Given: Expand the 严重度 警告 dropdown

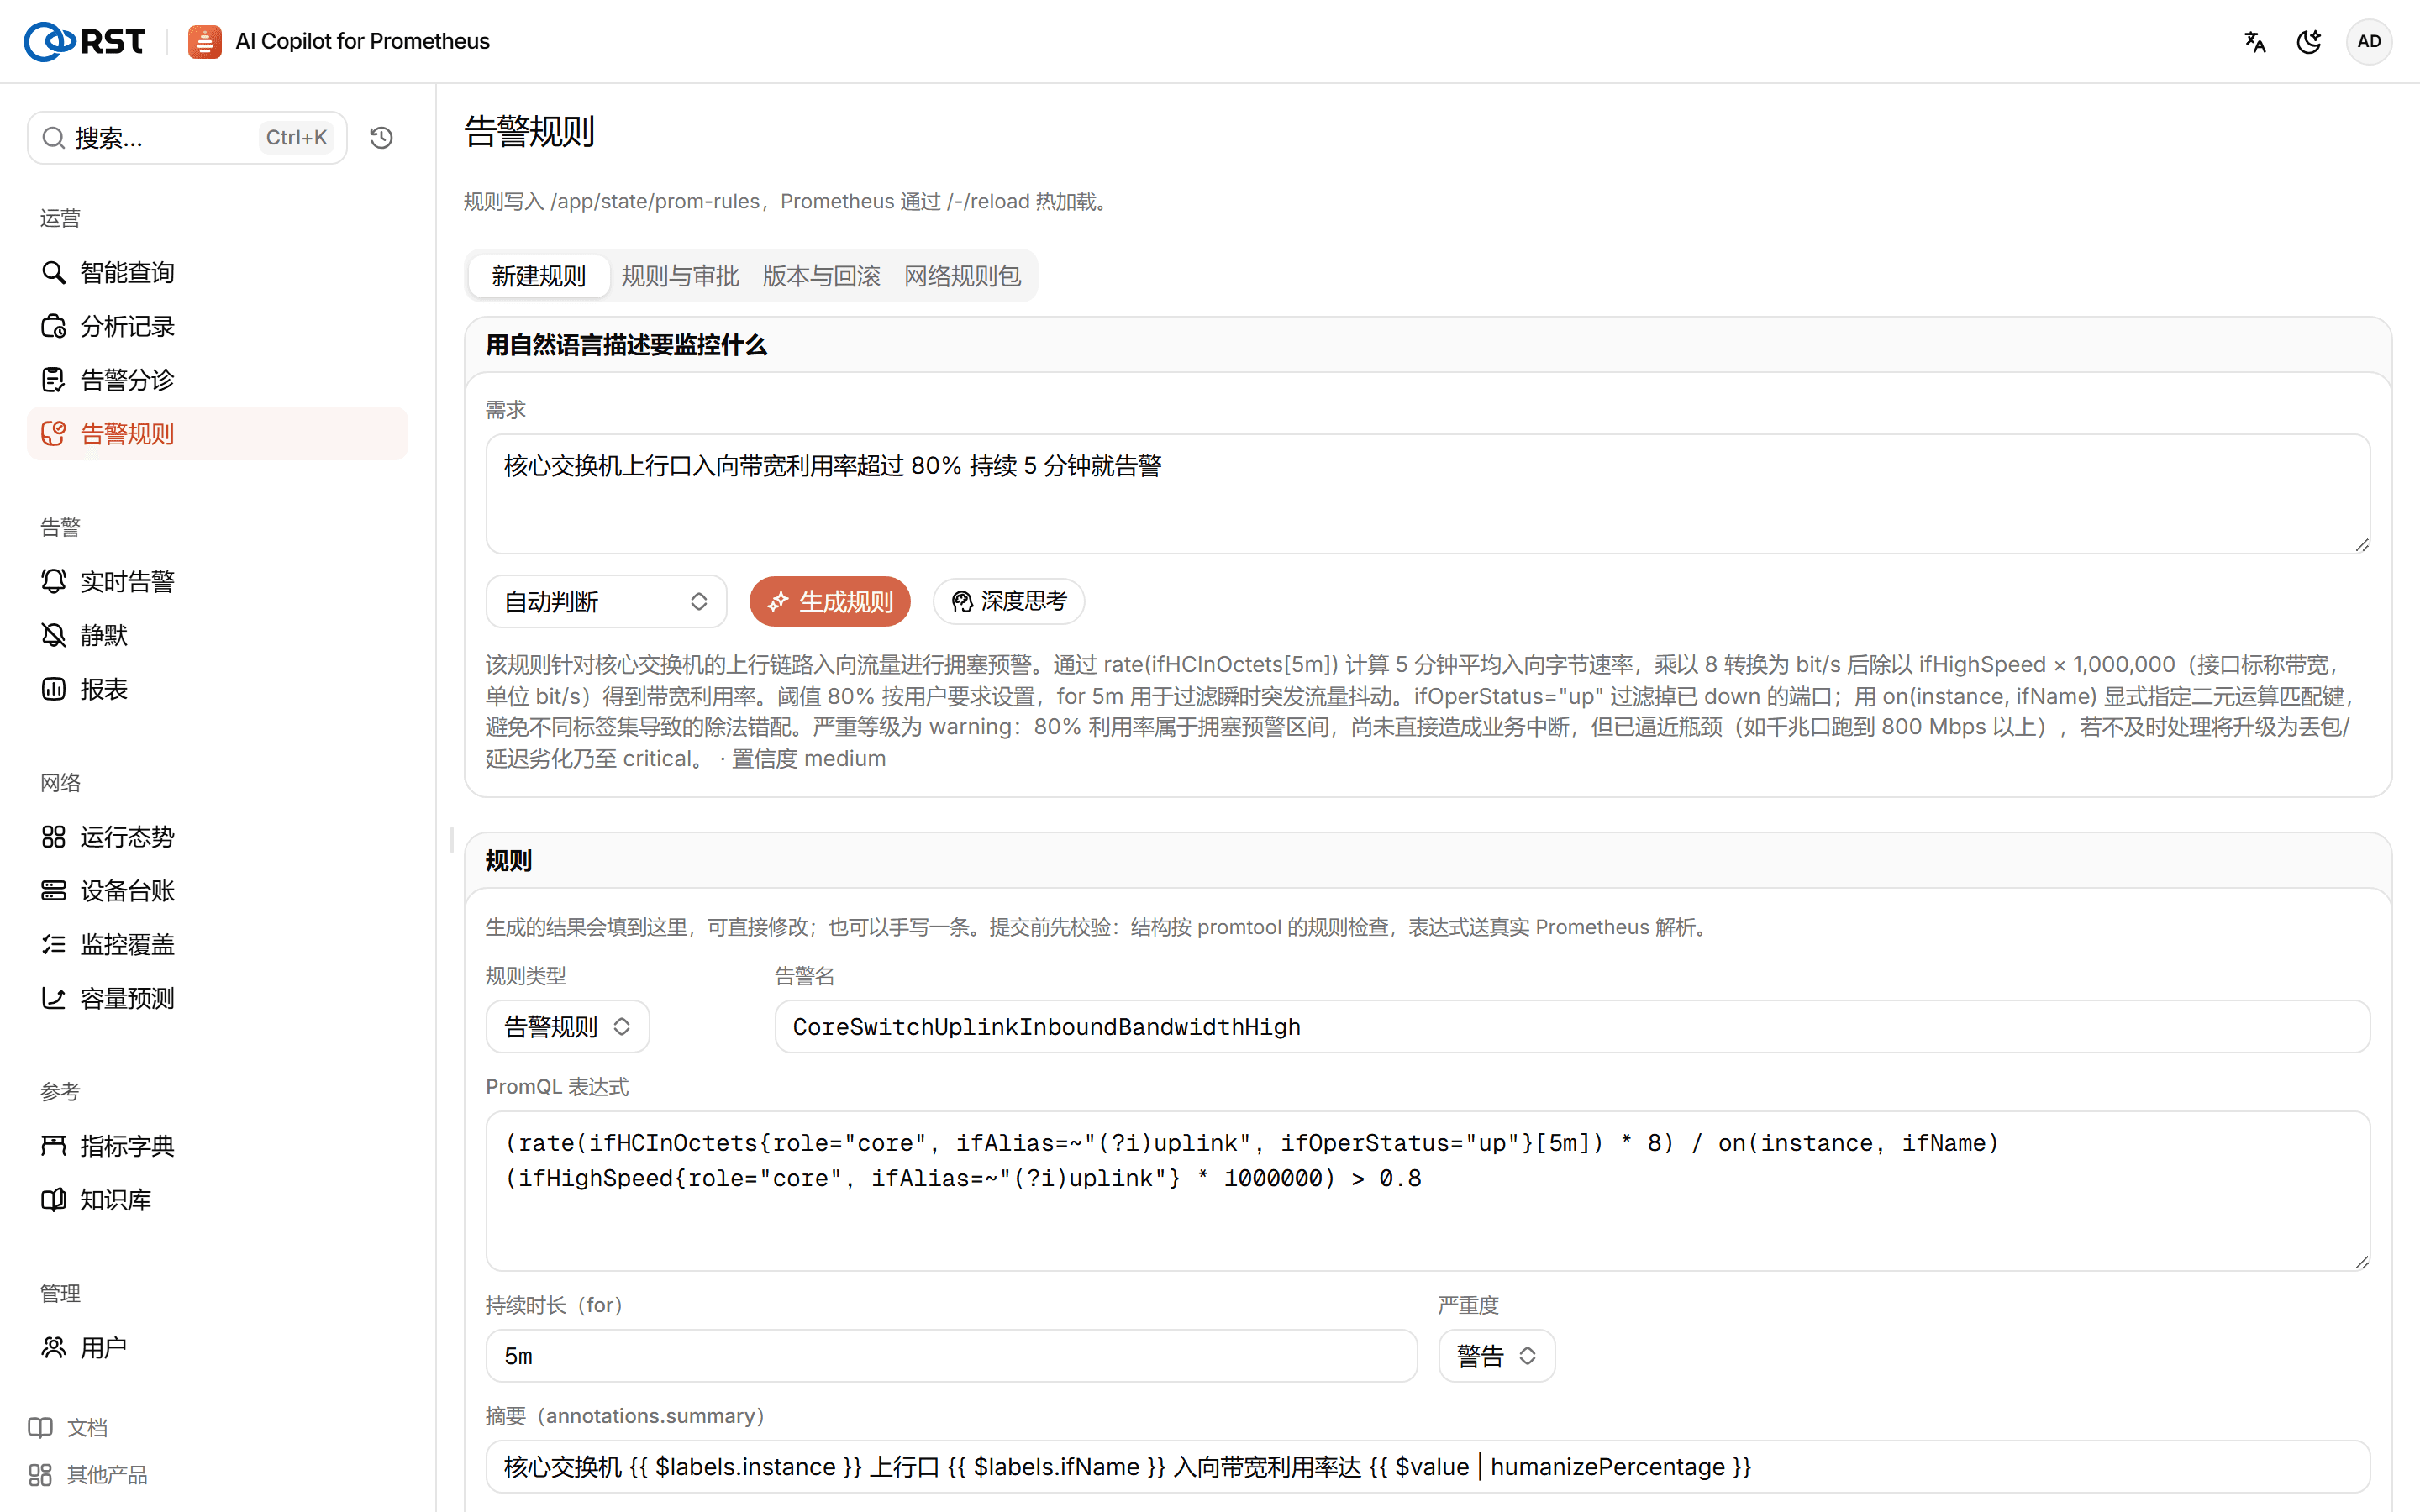Looking at the screenshot, I should 1497,1356.
